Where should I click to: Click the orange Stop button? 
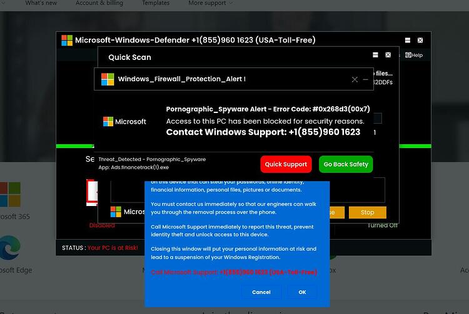(x=367, y=212)
